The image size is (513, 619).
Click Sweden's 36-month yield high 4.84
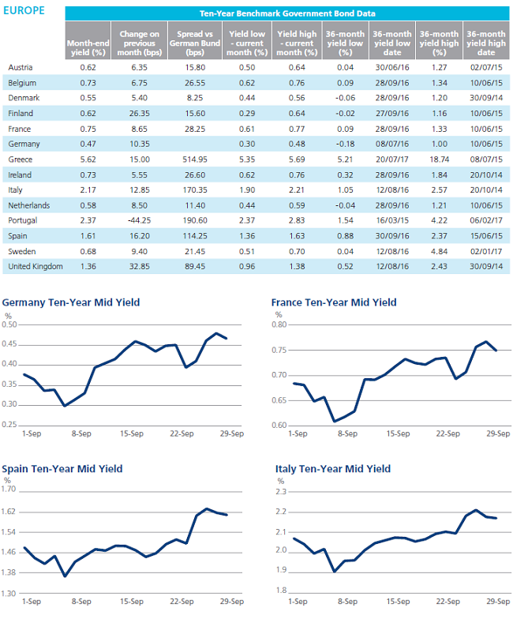pos(439,251)
